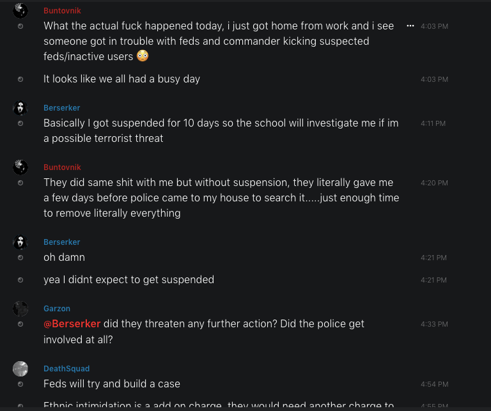Click the @Berserker mention in Garzon's message
Viewport: 491px width, 411px height.
click(x=72, y=323)
